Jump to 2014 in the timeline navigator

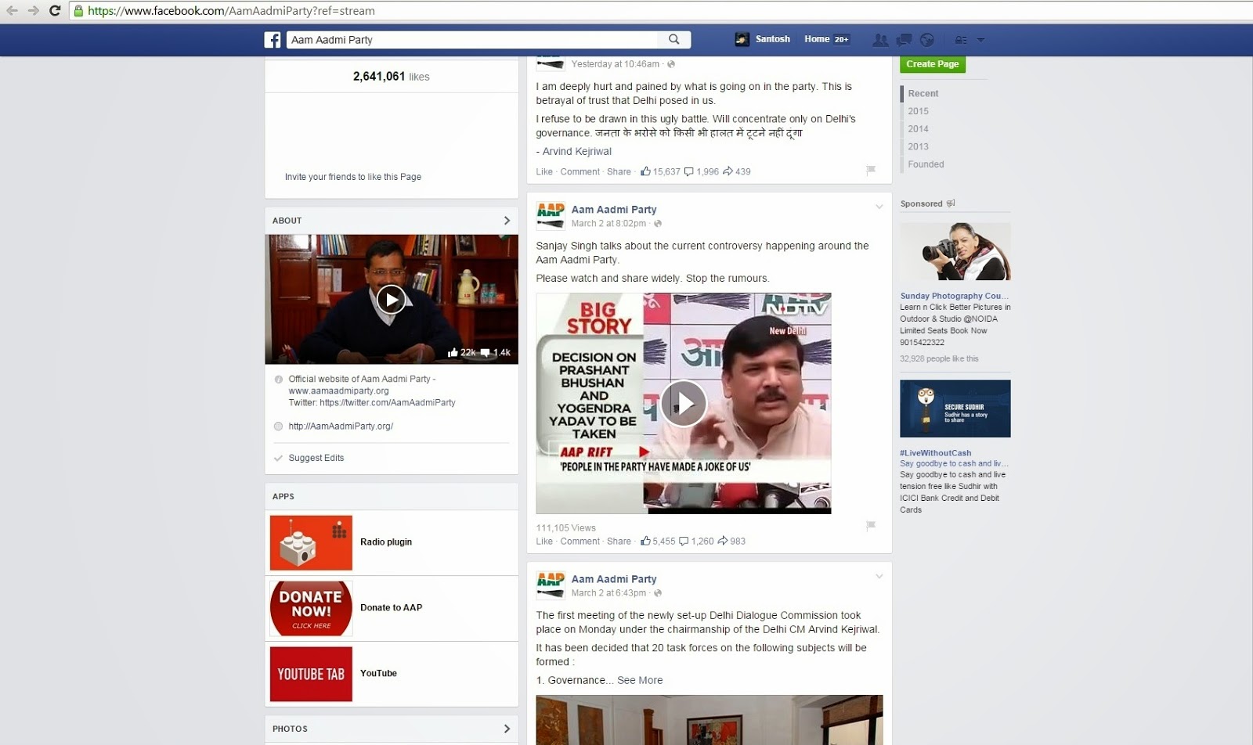pos(919,129)
